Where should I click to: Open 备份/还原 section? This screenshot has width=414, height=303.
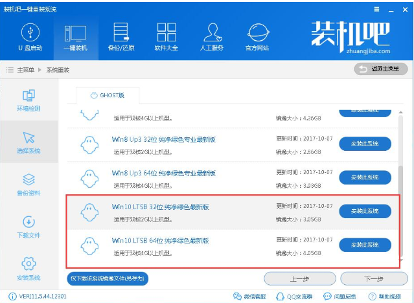(x=121, y=37)
